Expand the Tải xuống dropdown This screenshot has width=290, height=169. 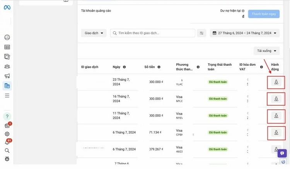tap(267, 51)
